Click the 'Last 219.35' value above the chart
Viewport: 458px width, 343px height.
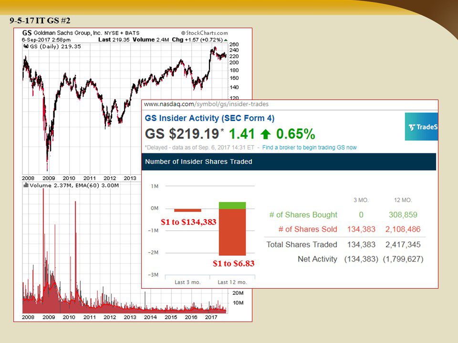(x=114, y=40)
